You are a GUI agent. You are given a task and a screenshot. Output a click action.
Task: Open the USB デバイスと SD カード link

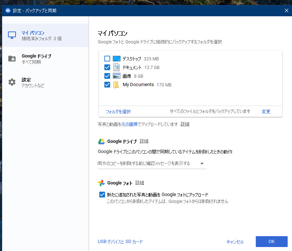pyautogui.click(x=120, y=242)
